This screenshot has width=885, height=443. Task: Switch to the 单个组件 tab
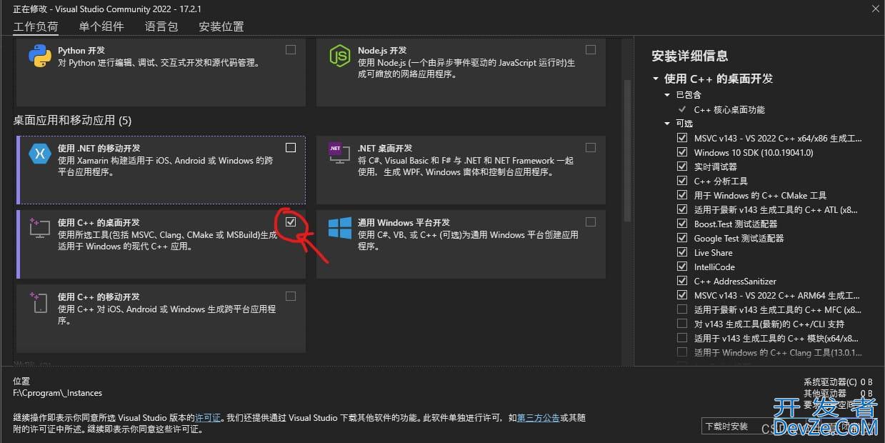(101, 26)
